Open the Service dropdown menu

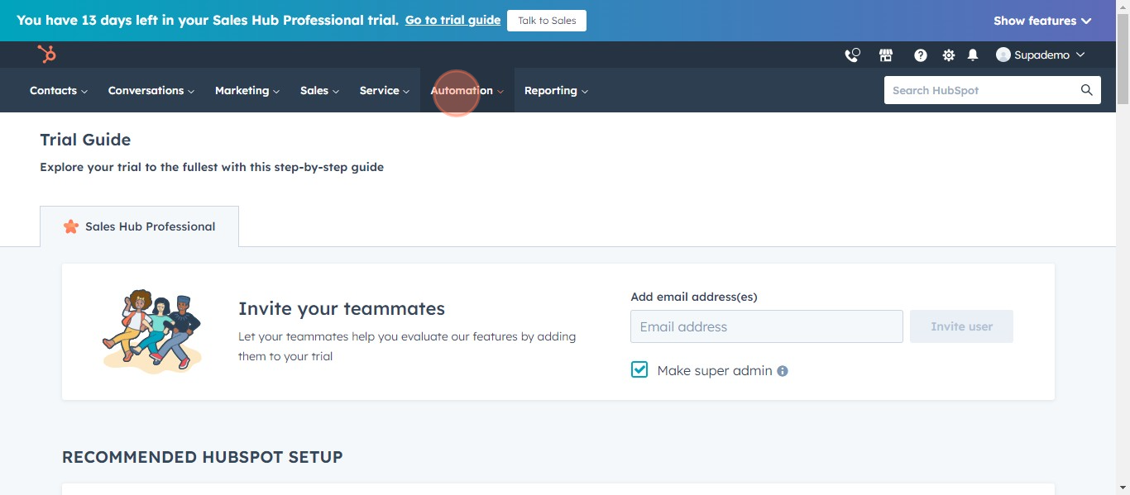pyautogui.click(x=385, y=91)
